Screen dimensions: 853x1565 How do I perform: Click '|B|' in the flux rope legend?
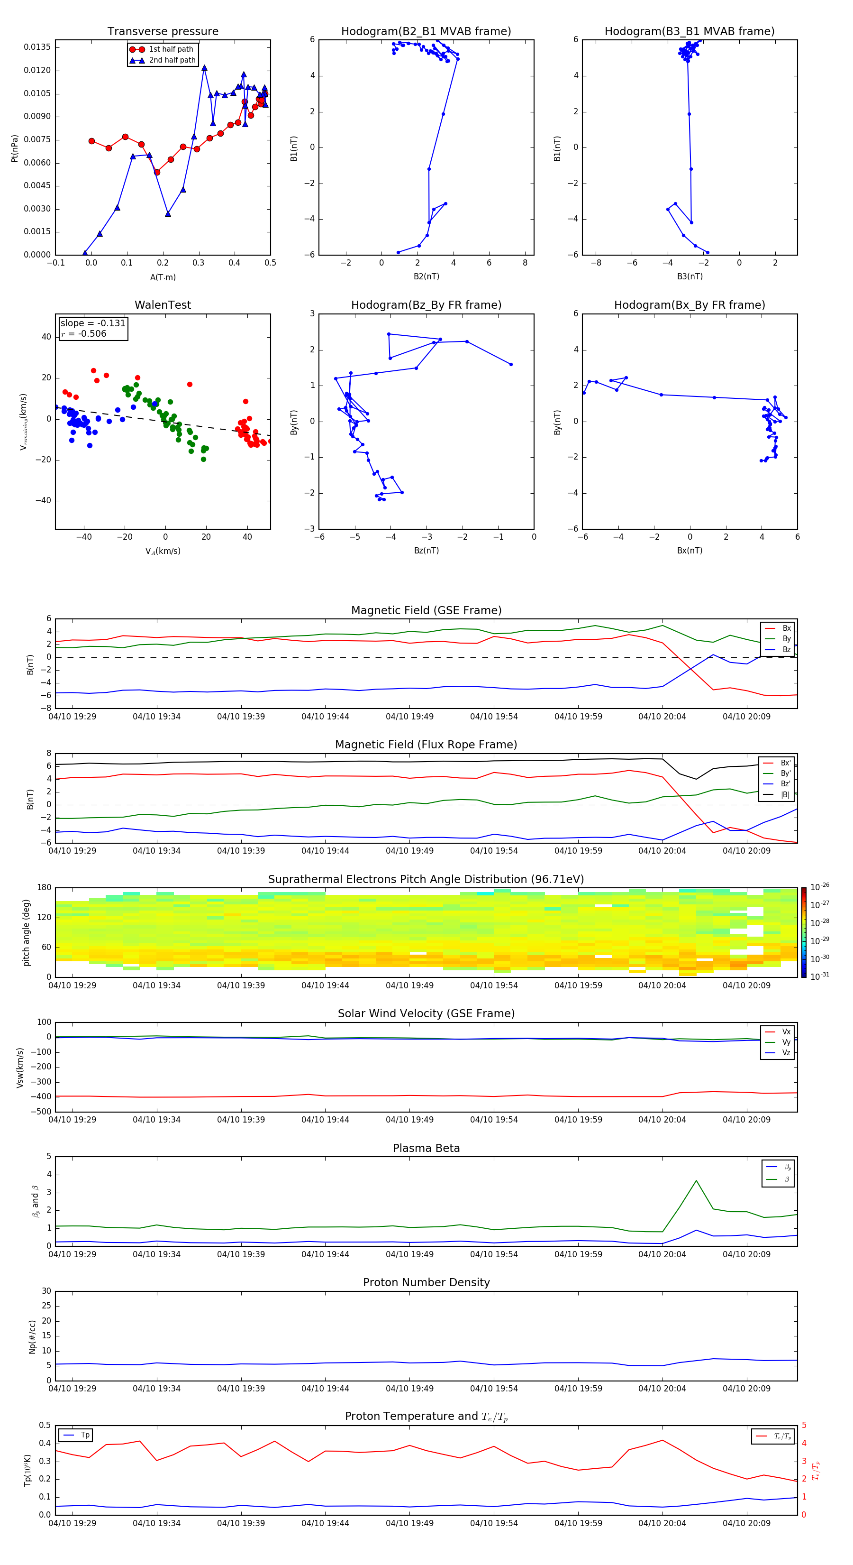tap(778, 795)
